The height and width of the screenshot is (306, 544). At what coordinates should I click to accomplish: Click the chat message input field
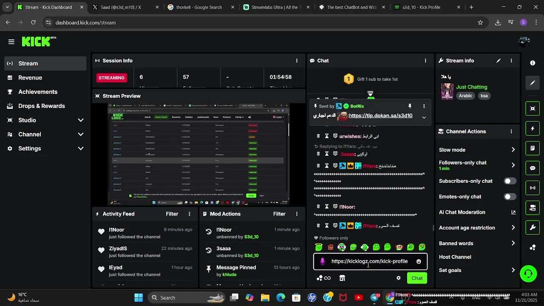370,261
